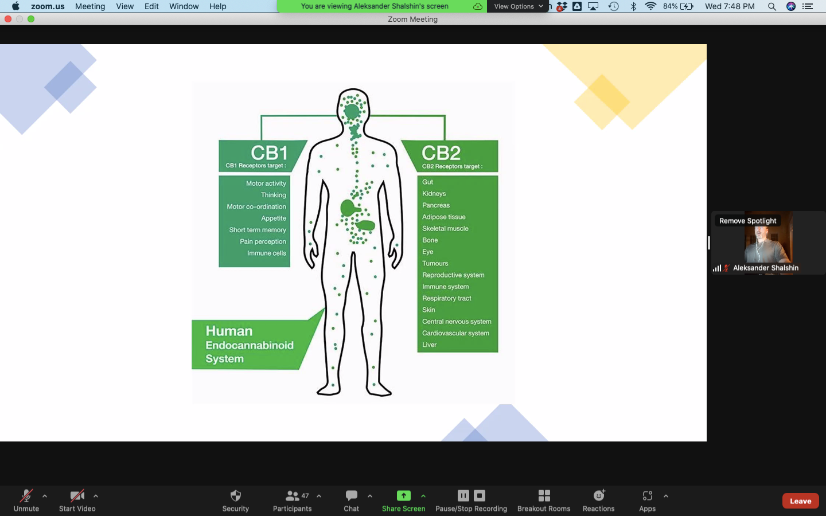Open the Time Machine menu

[x=613, y=6]
